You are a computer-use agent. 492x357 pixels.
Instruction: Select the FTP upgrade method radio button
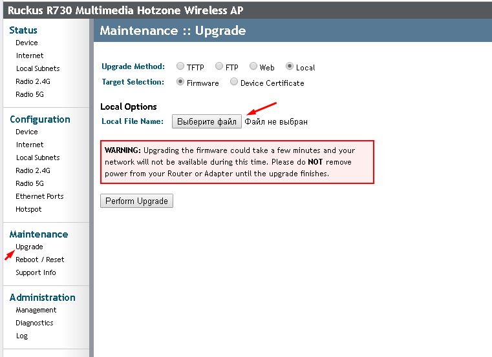click(219, 66)
